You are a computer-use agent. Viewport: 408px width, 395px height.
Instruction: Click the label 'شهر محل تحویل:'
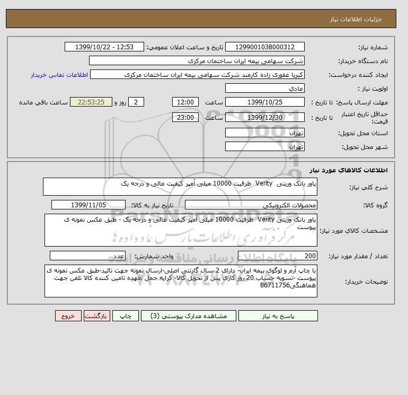click(365, 147)
